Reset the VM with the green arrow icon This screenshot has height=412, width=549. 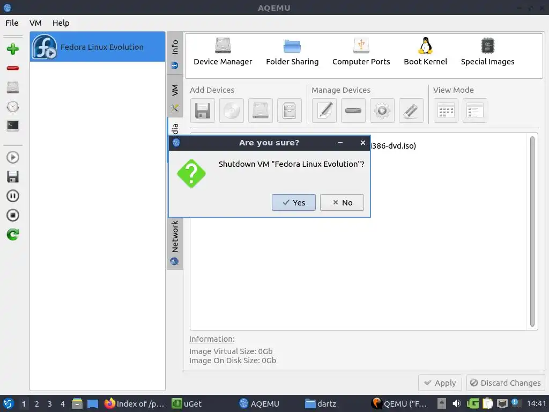pyautogui.click(x=13, y=234)
